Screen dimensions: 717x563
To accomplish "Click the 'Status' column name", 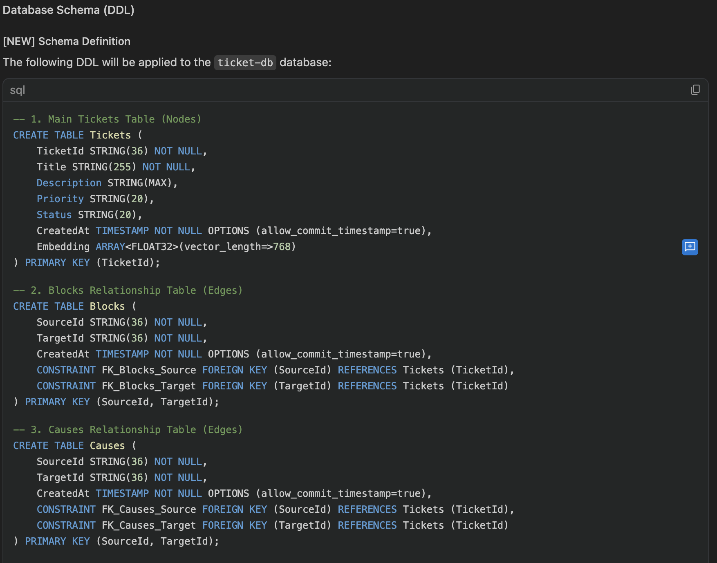I will pyautogui.click(x=54, y=214).
